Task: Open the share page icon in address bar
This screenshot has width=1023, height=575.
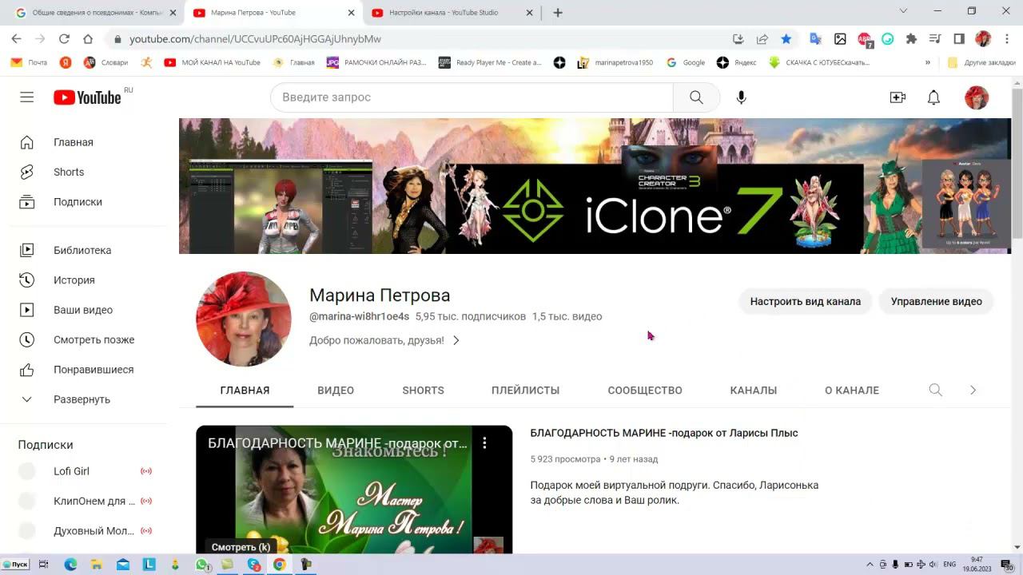Action: pos(762,38)
